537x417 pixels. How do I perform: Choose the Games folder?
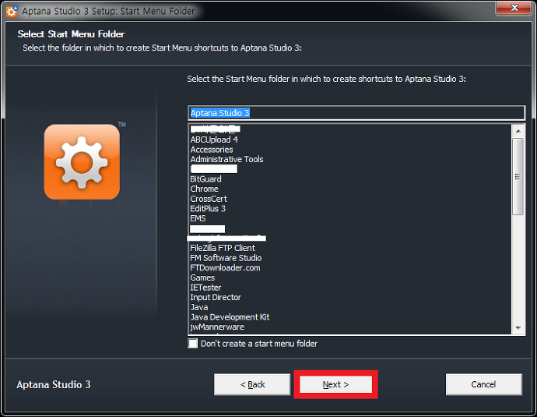(202, 277)
